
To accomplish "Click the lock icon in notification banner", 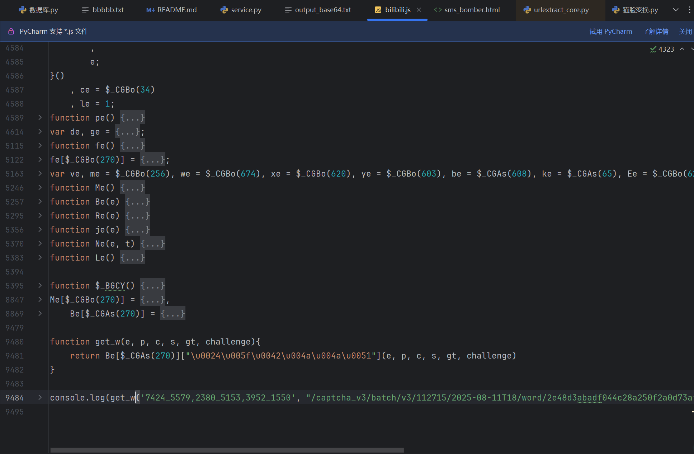I will click(x=11, y=31).
